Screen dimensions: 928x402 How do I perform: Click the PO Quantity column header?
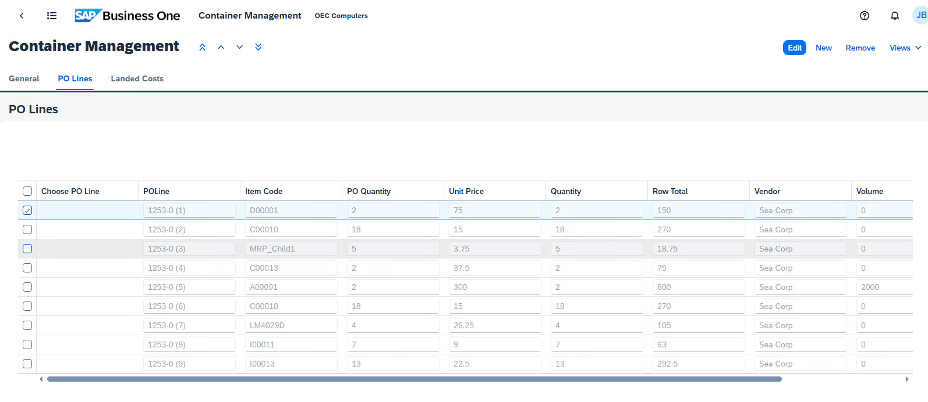tap(393, 191)
